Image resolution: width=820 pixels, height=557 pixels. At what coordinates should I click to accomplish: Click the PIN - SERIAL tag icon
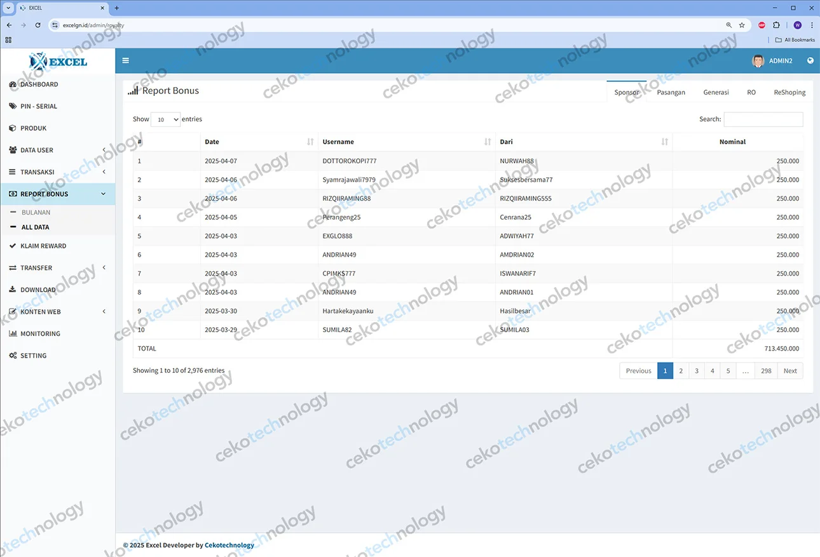(x=13, y=106)
